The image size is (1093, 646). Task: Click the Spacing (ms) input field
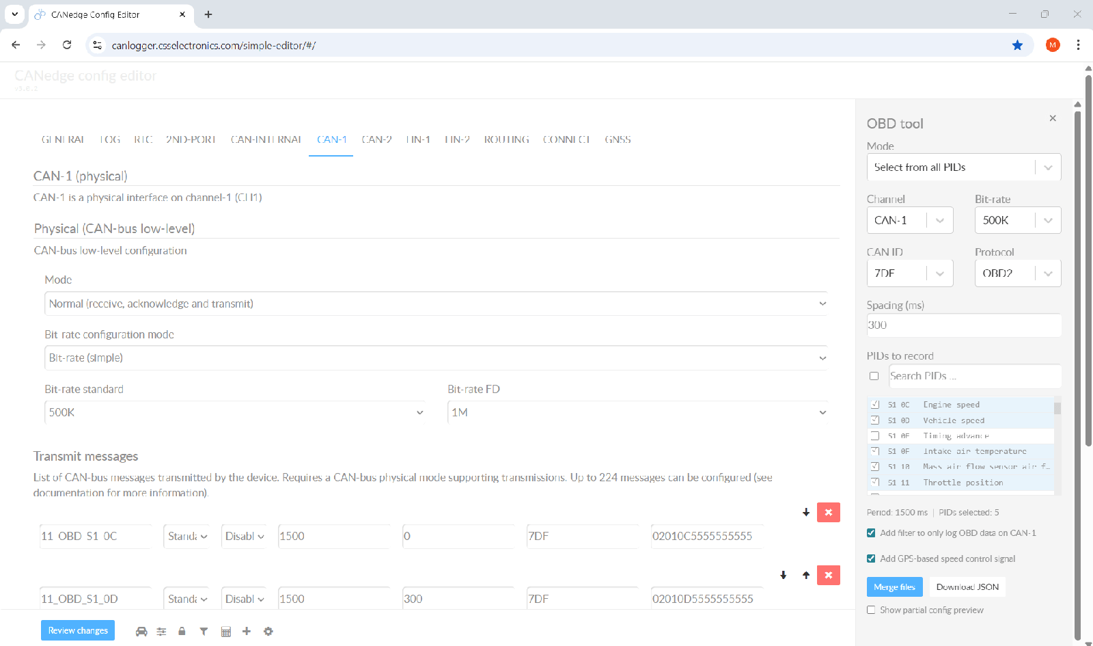pyautogui.click(x=964, y=325)
